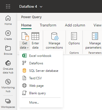Choose Text/CSV source
Image resolution: width=102 pixels, height=110 pixels.
click(41, 78)
